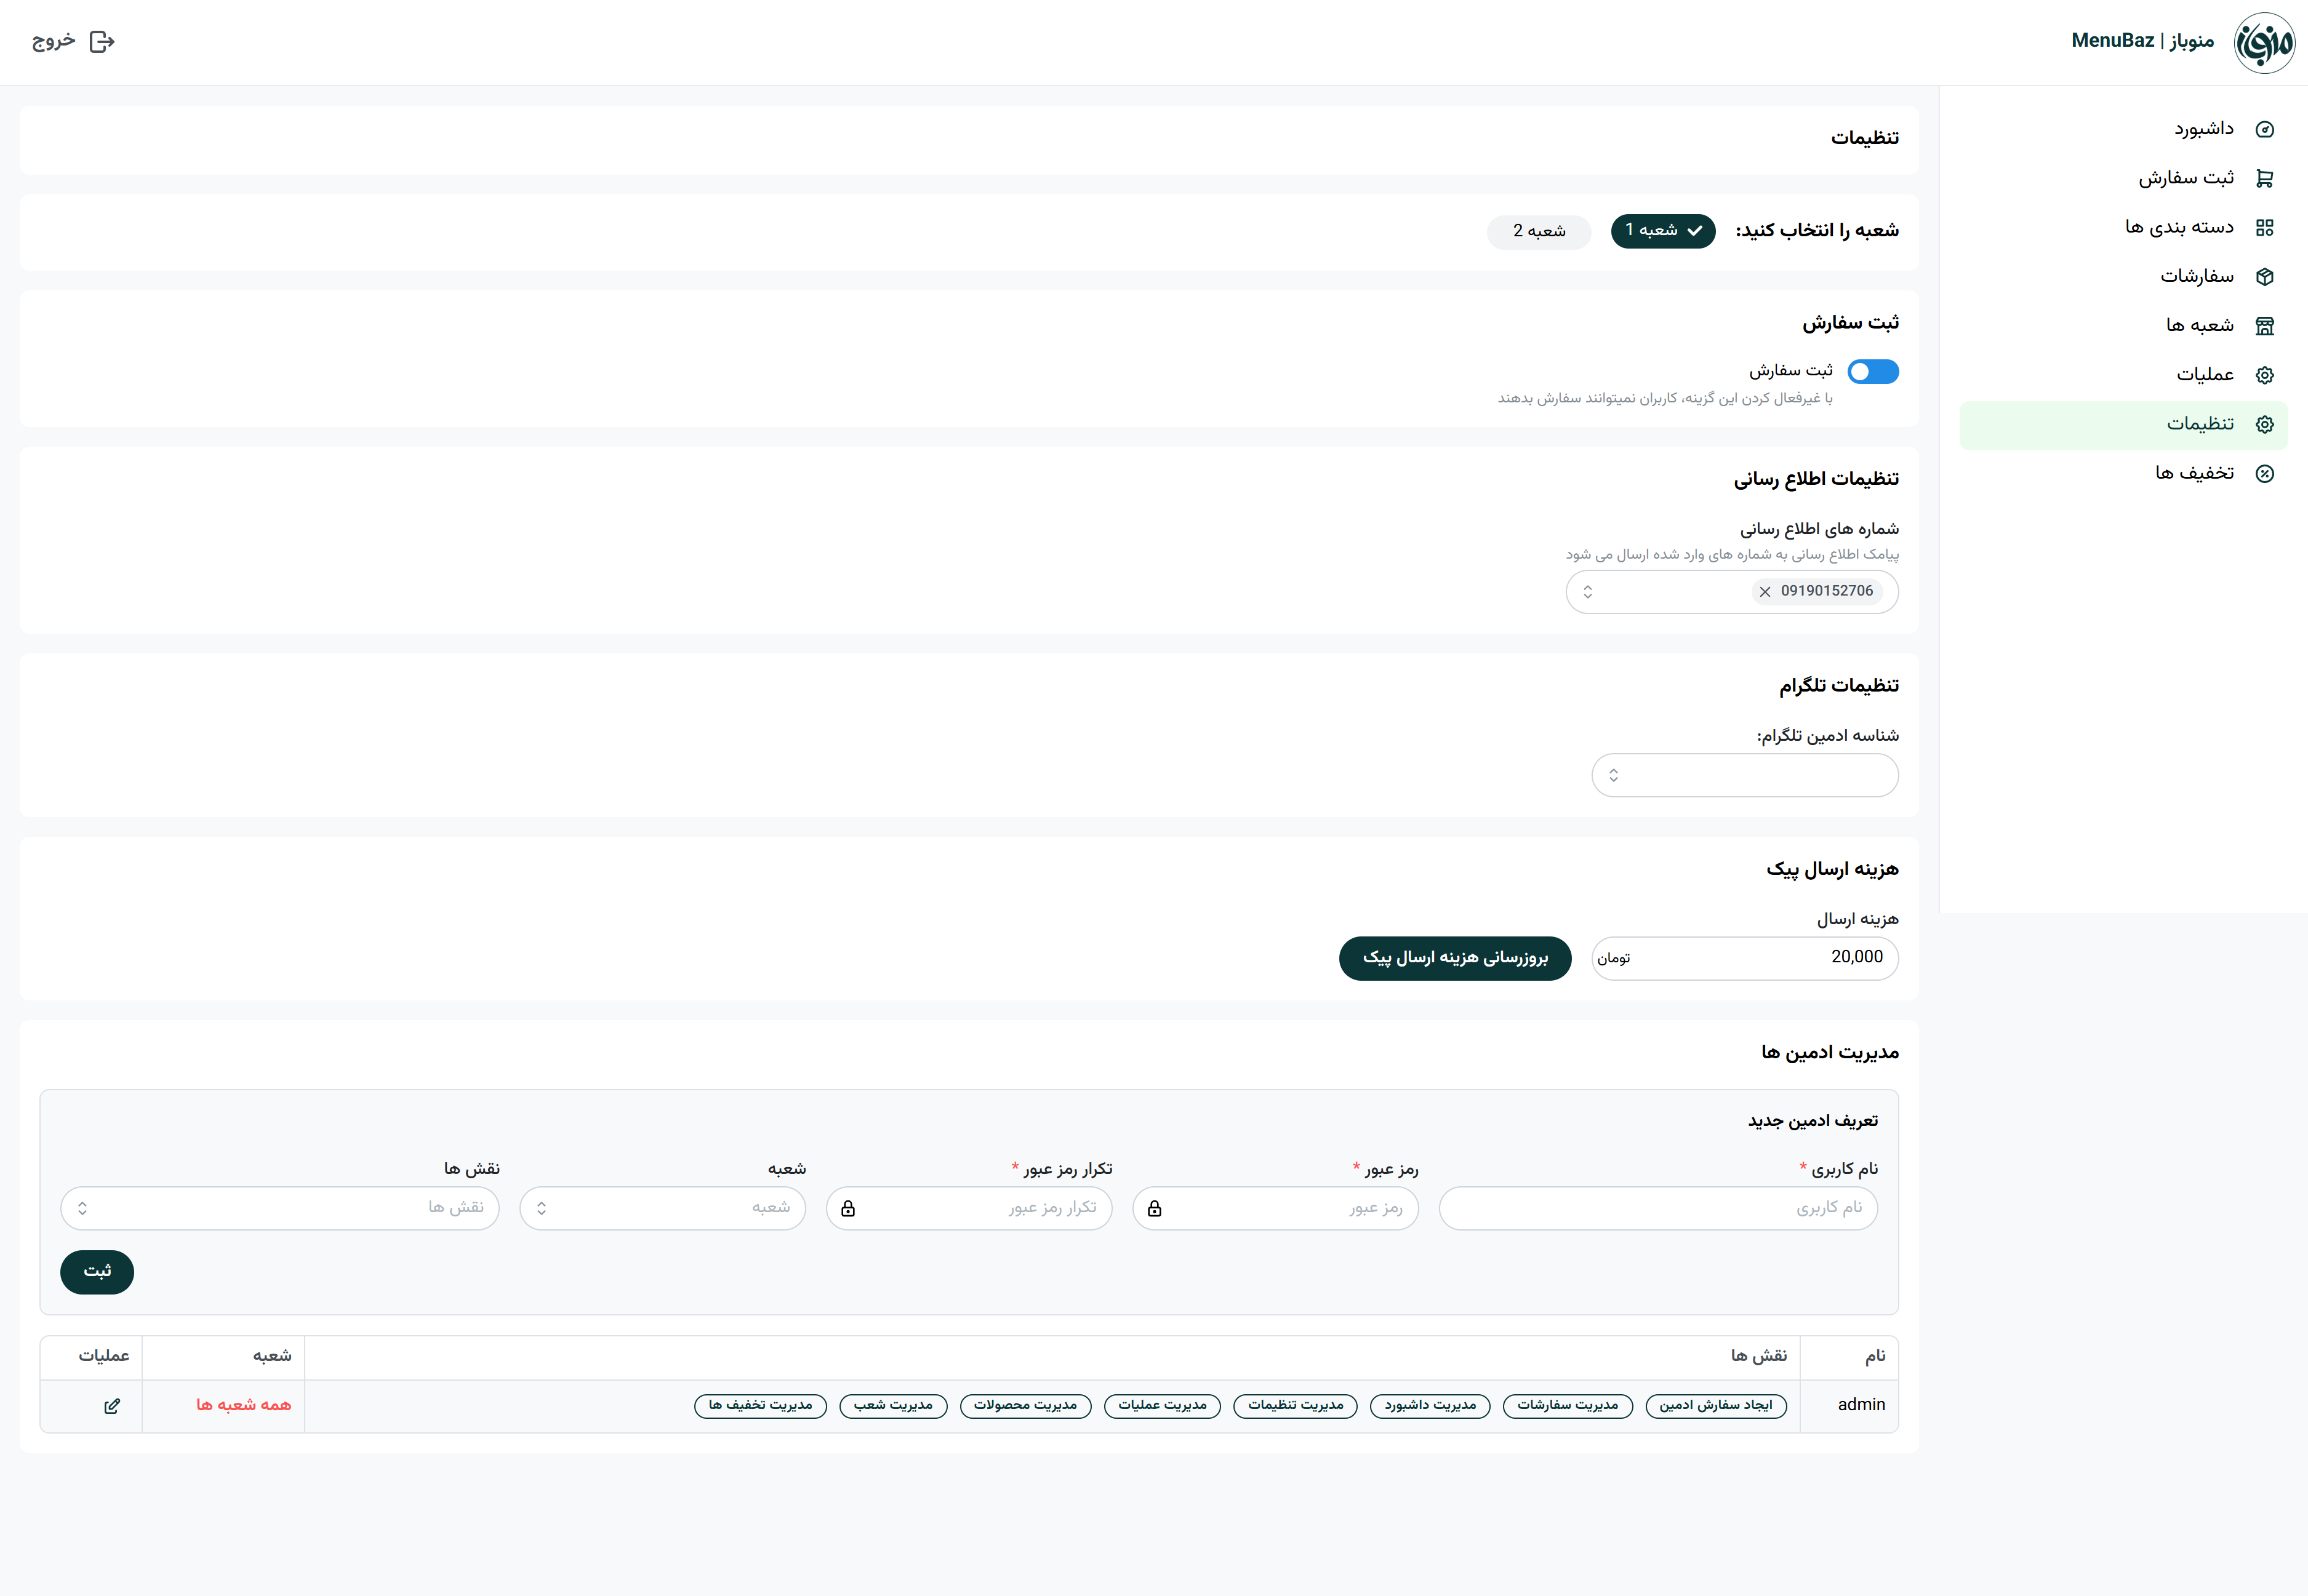This screenshot has height=1596, width=2308.
Task: Click the MenuBaz logo icon
Action: (2264, 42)
